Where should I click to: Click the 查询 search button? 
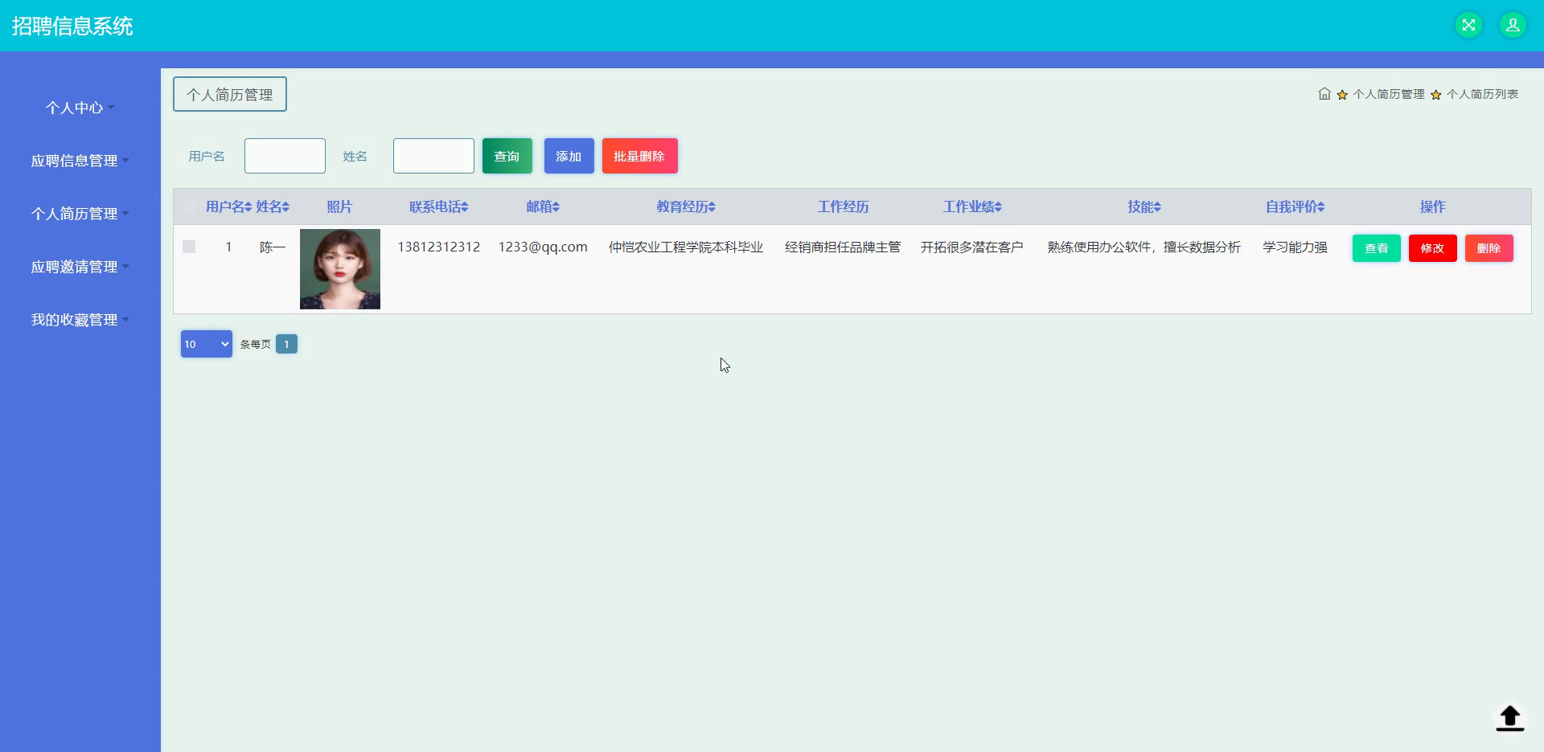pos(507,156)
